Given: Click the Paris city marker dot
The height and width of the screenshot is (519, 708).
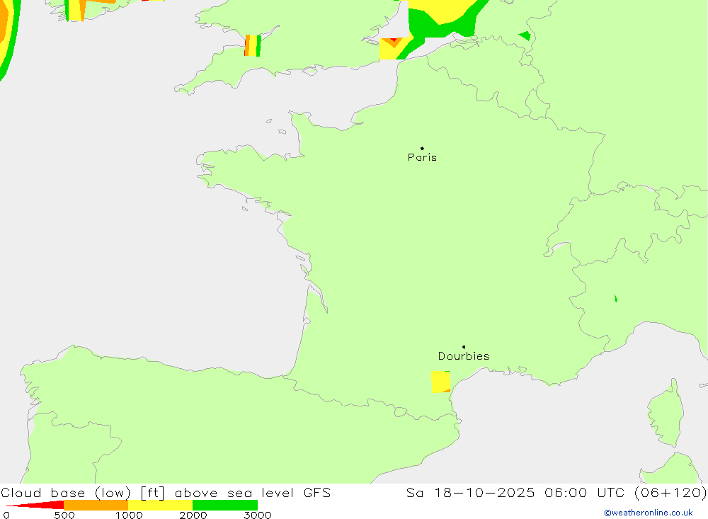Looking at the screenshot, I should [x=422, y=149].
